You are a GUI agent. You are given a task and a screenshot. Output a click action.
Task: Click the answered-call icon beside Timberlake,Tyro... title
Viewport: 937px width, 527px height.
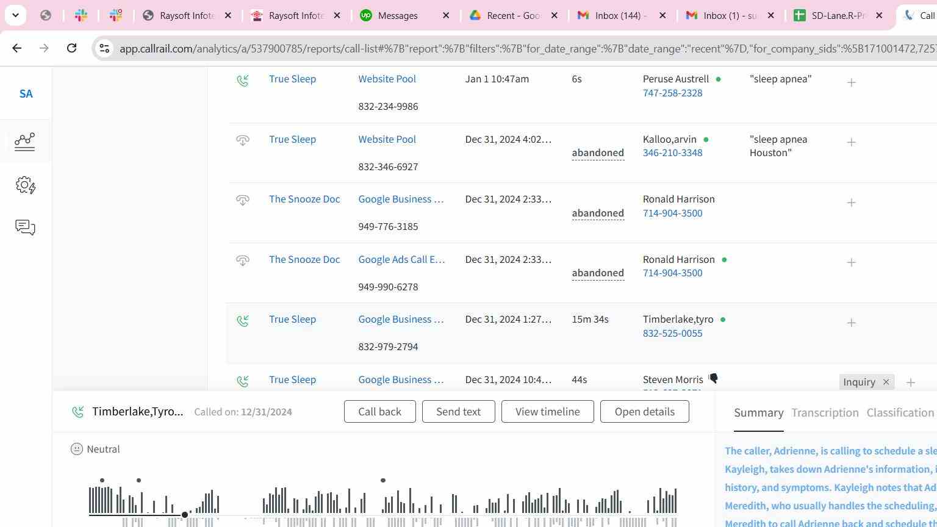coord(77,412)
